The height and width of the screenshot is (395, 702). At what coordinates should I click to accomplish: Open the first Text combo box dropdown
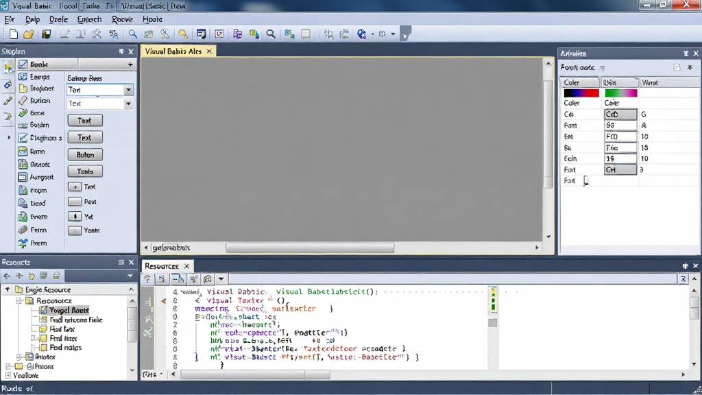pos(128,90)
